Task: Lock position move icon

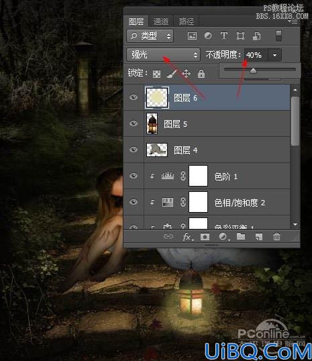Action: [x=186, y=74]
